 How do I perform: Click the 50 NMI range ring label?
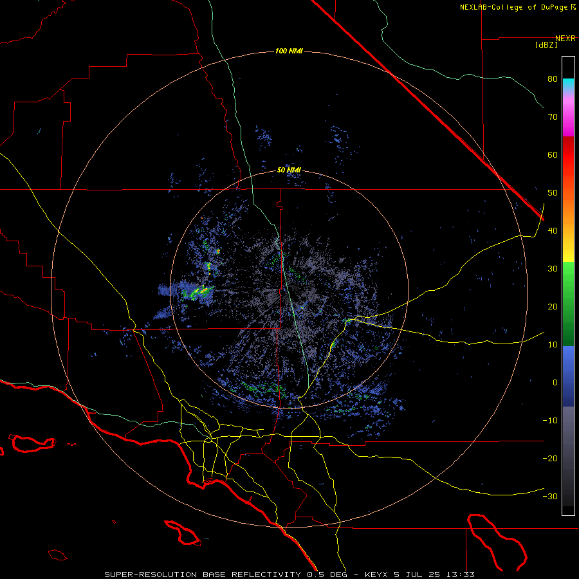(x=289, y=170)
